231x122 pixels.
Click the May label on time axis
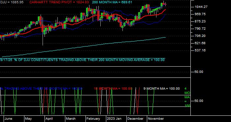point(28,119)
